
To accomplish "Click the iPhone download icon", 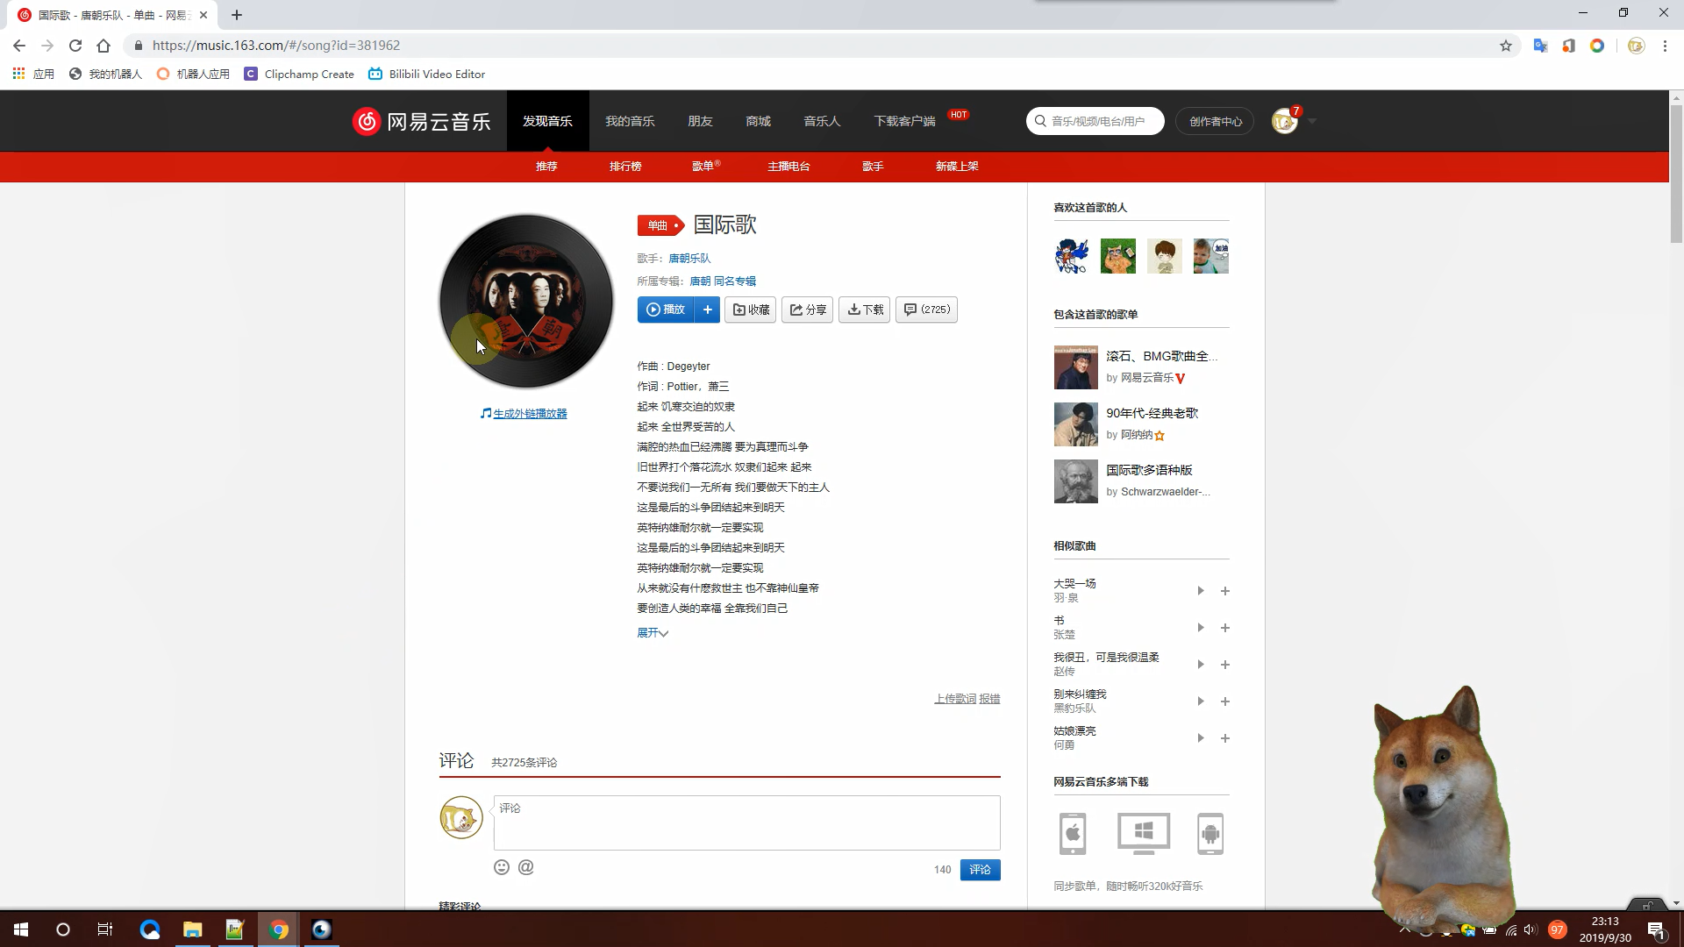I will coord(1073,833).
